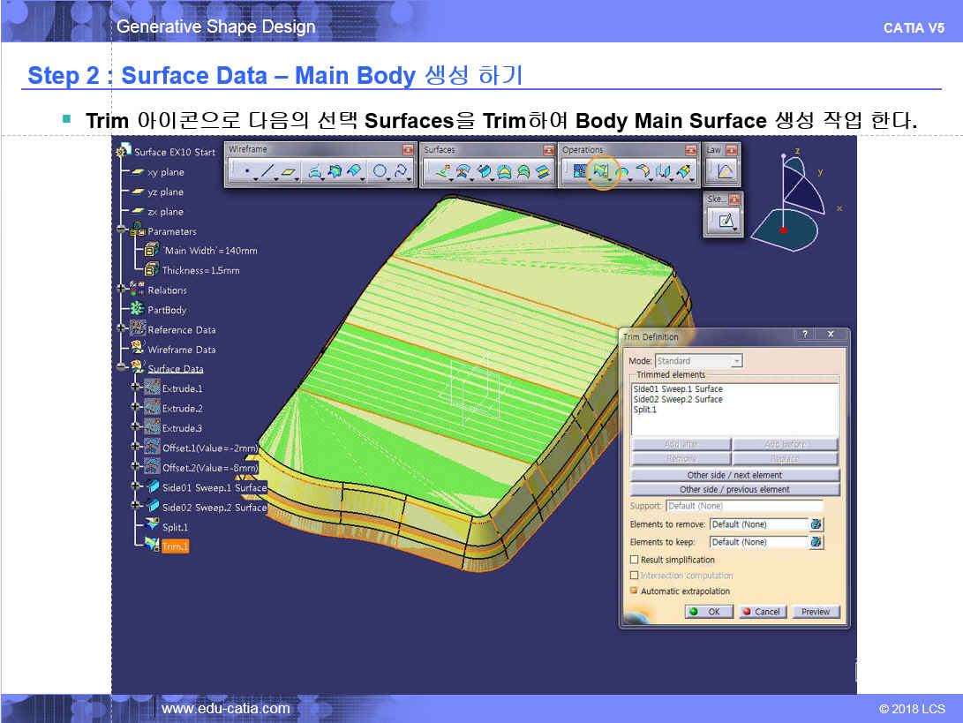The image size is (963, 723).
Task: Select the Line tool in Wireframe toolbar
Action: click(x=268, y=172)
